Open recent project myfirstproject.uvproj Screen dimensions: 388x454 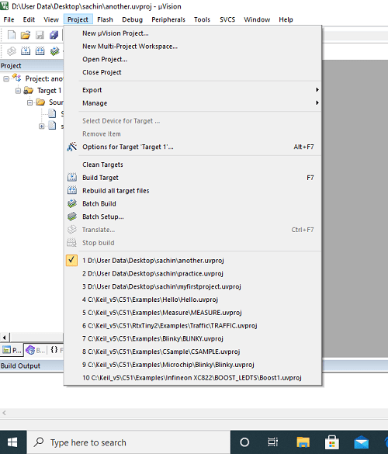point(192,286)
